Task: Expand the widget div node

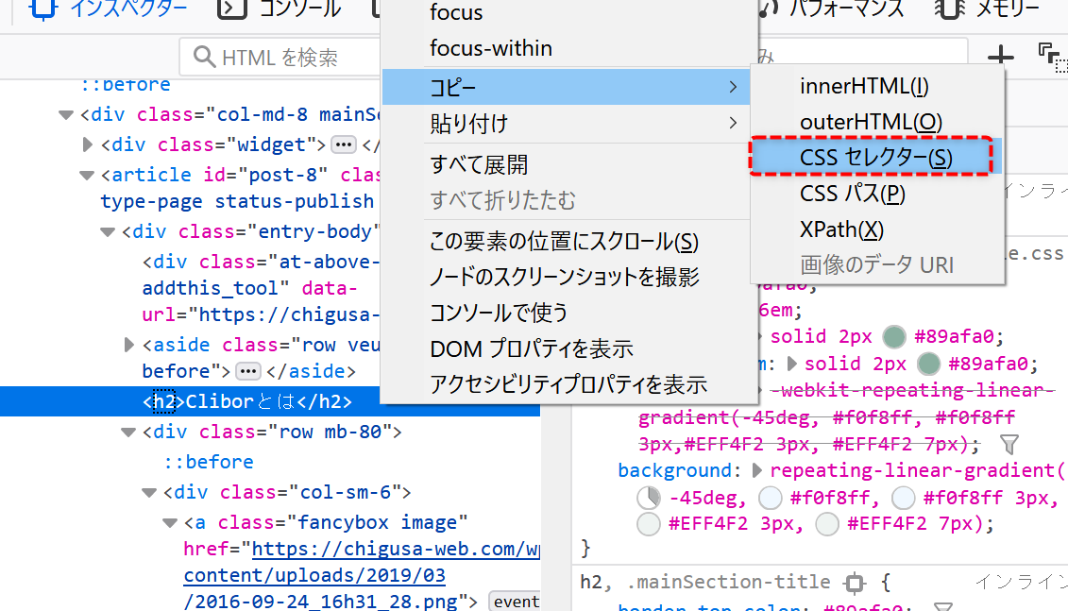Action: pyautogui.click(x=87, y=144)
